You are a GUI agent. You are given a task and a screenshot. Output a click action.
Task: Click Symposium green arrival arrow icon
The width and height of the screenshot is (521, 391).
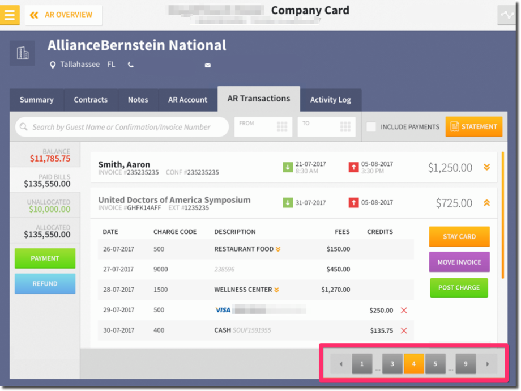coord(288,202)
